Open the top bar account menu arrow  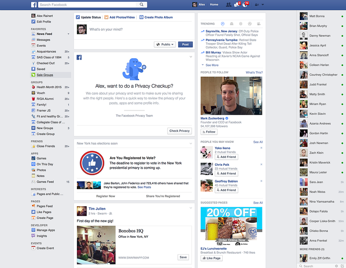(x=263, y=5)
